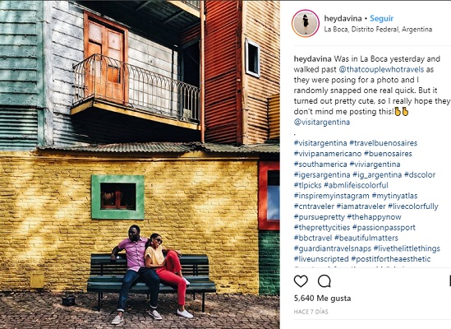The height and width of the screenshot is (329, 451).
Task: Open La Boca, Distrito Federal location link
Action: pos(378,30)
